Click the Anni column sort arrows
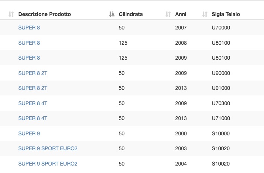This screenshot has width=264, height=173. 168,14
